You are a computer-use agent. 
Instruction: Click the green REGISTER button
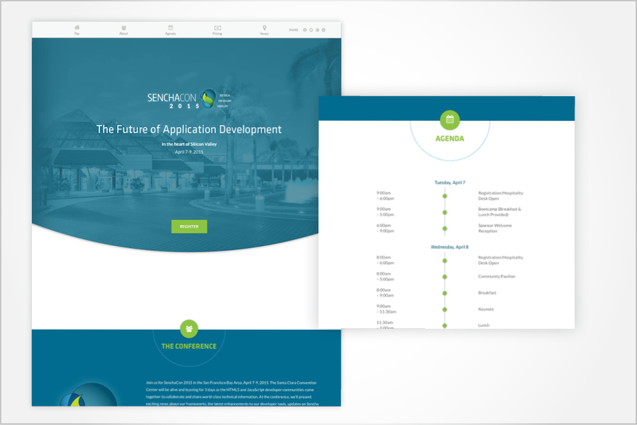click(x=189, y=226)
